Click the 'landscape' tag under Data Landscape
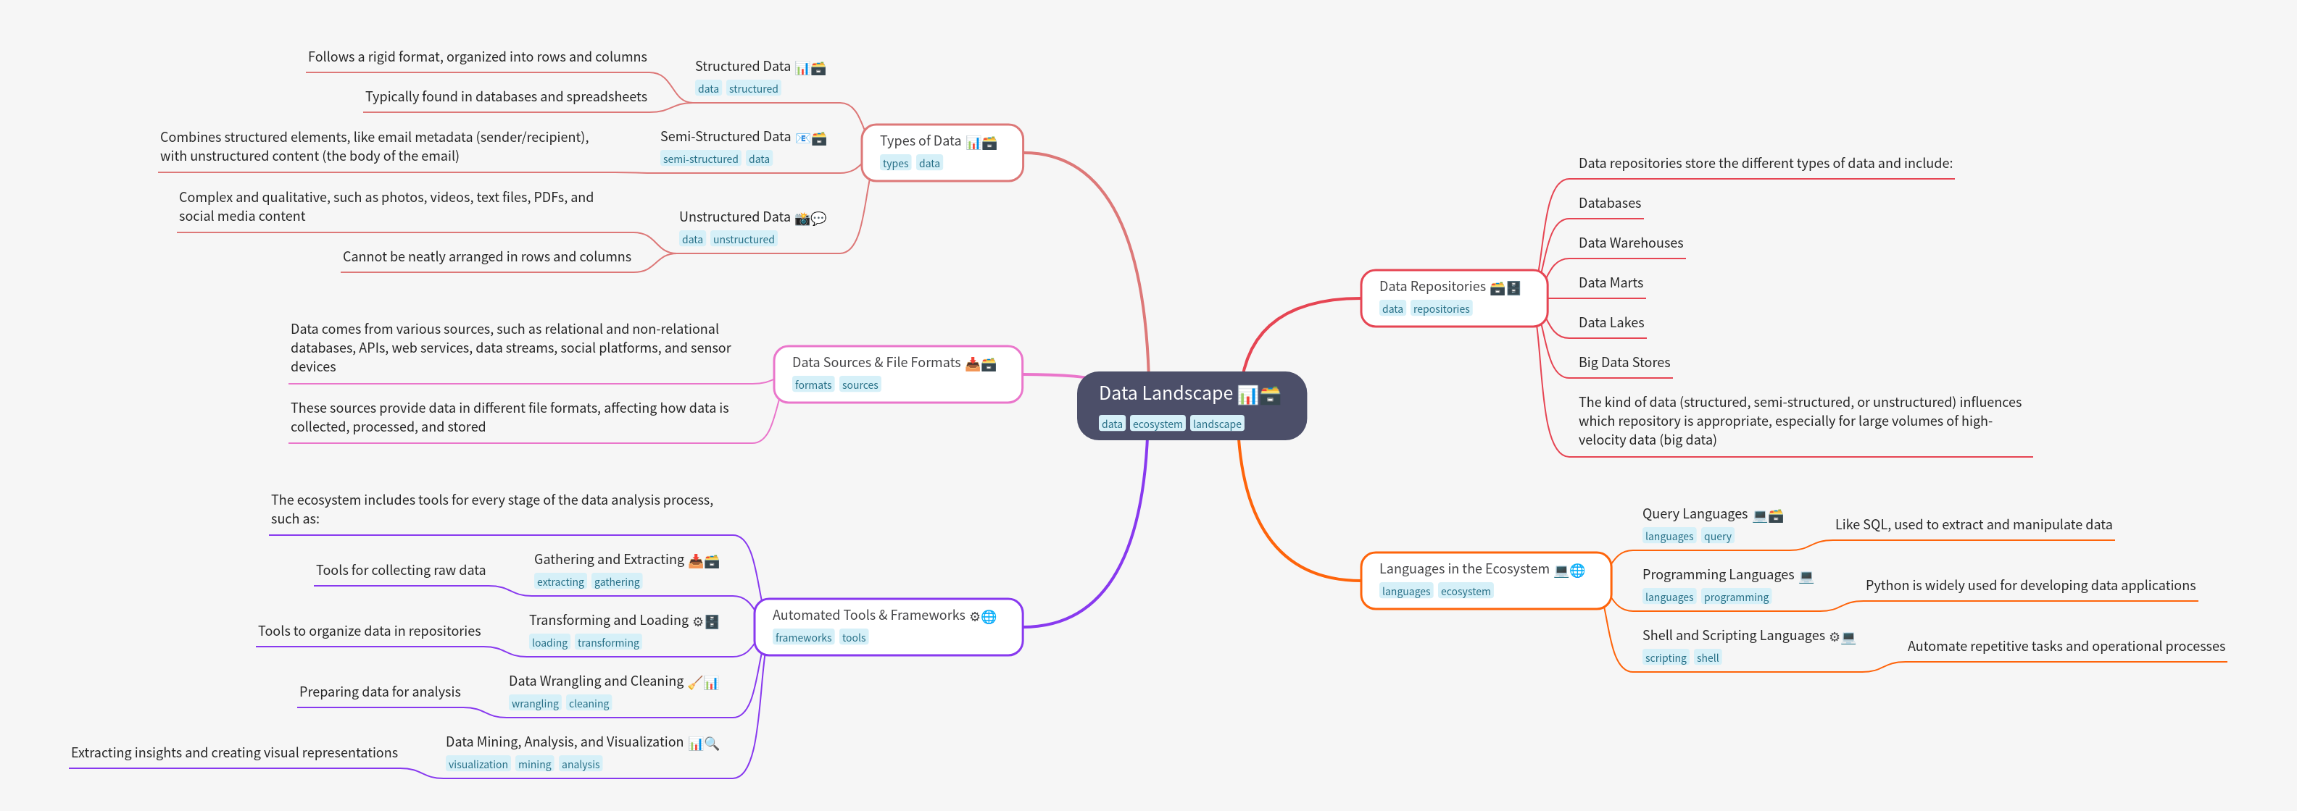Image resolution: width=2297 pixels, height=811 pixels. pos(1217,424)
